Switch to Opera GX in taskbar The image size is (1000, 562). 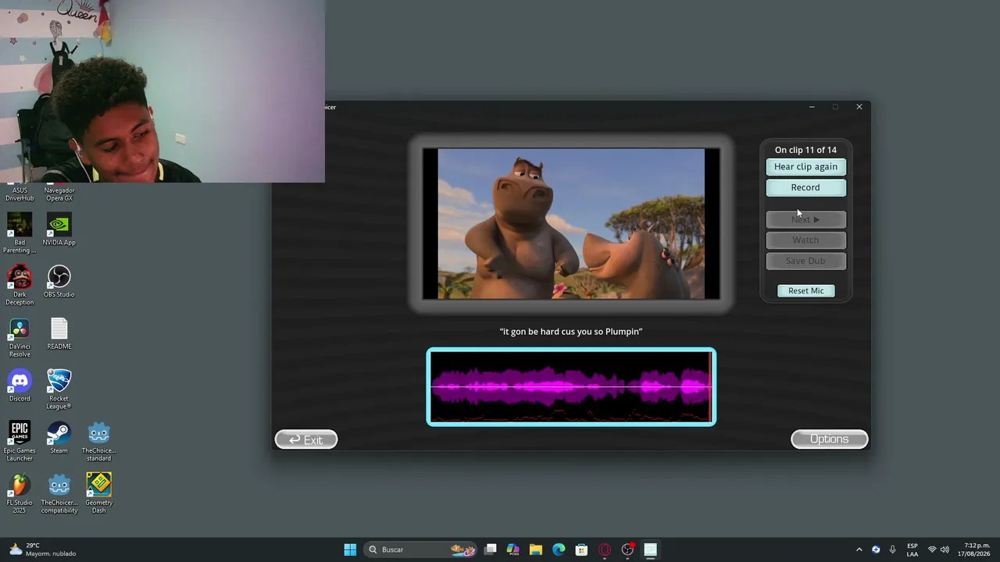coord(605,550)
